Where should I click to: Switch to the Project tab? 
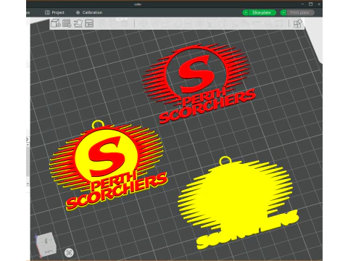coord(54,12)
